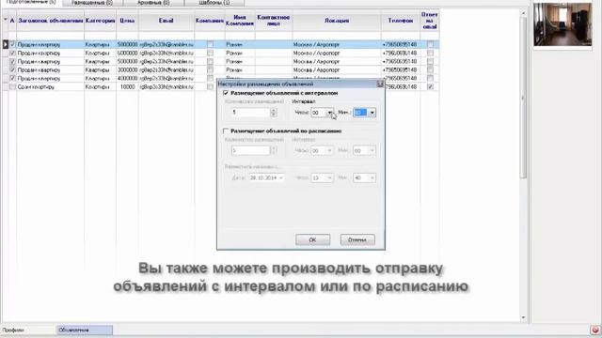Viewport: 602px width, 338px height.
Task: Confirm the dialog with the OK button
Action: click(x=312, y=240)
